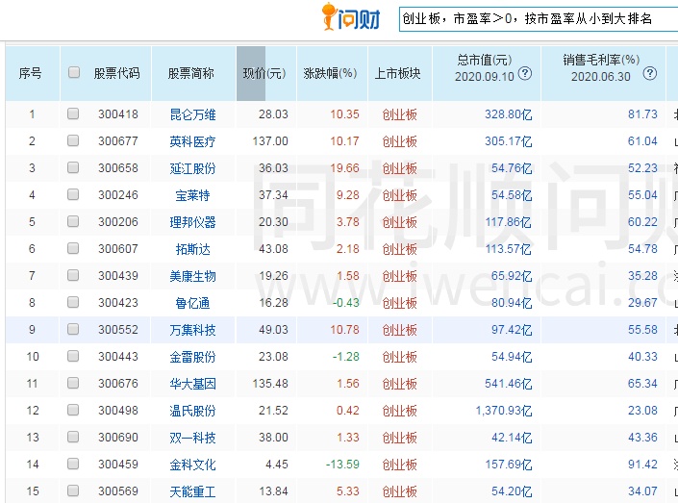The image size is (678, 503).
Task: Click 温氏股份 stock name
Action: [x=192, y=411]
